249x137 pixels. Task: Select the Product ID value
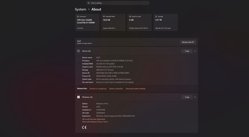(106, 76)
